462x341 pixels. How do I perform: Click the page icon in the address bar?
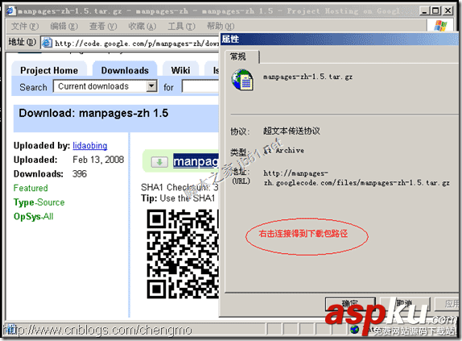(47, 43)
